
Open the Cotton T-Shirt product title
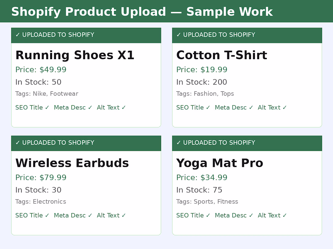222,56
